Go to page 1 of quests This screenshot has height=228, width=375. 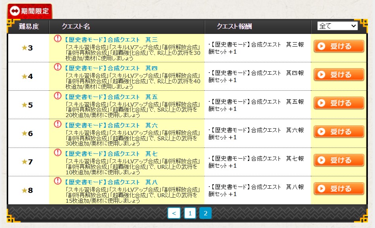[190, 213]
